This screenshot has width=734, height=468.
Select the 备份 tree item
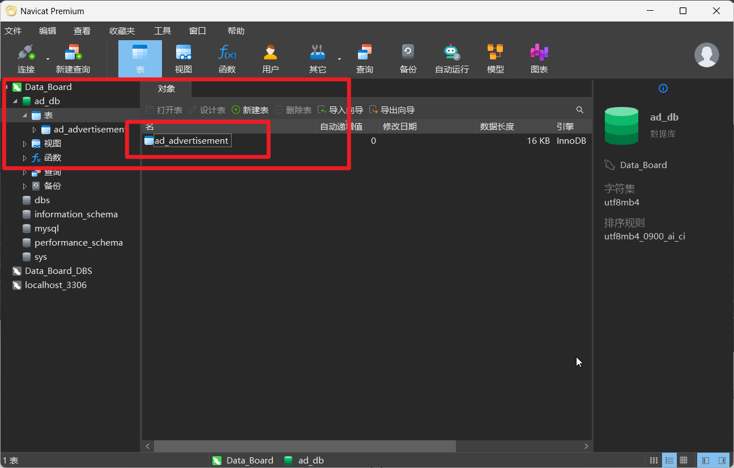click(52, 186)
